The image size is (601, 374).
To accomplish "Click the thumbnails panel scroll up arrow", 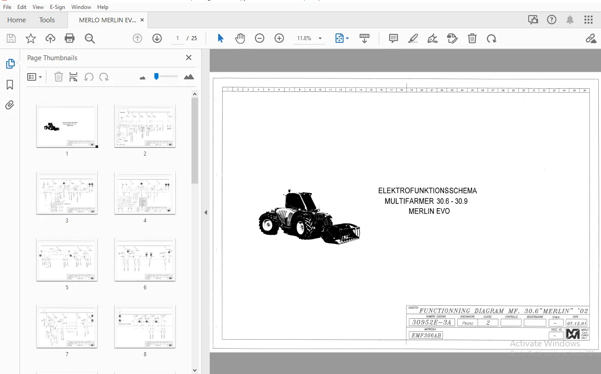I will point(195,94).
